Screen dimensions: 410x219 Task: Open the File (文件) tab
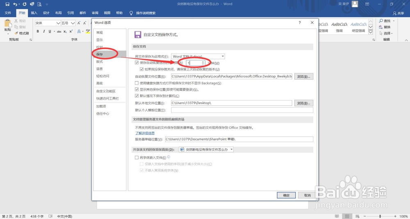point(8,13)
